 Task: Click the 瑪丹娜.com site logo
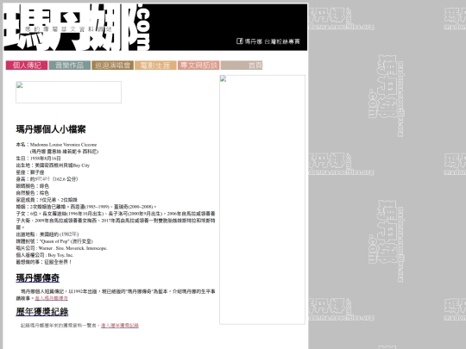77,27
